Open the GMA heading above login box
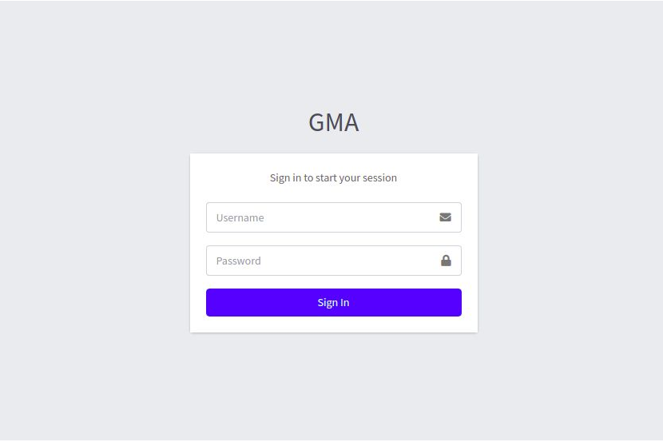The width and height of the screenshot is (663, 442). [333, 122]
